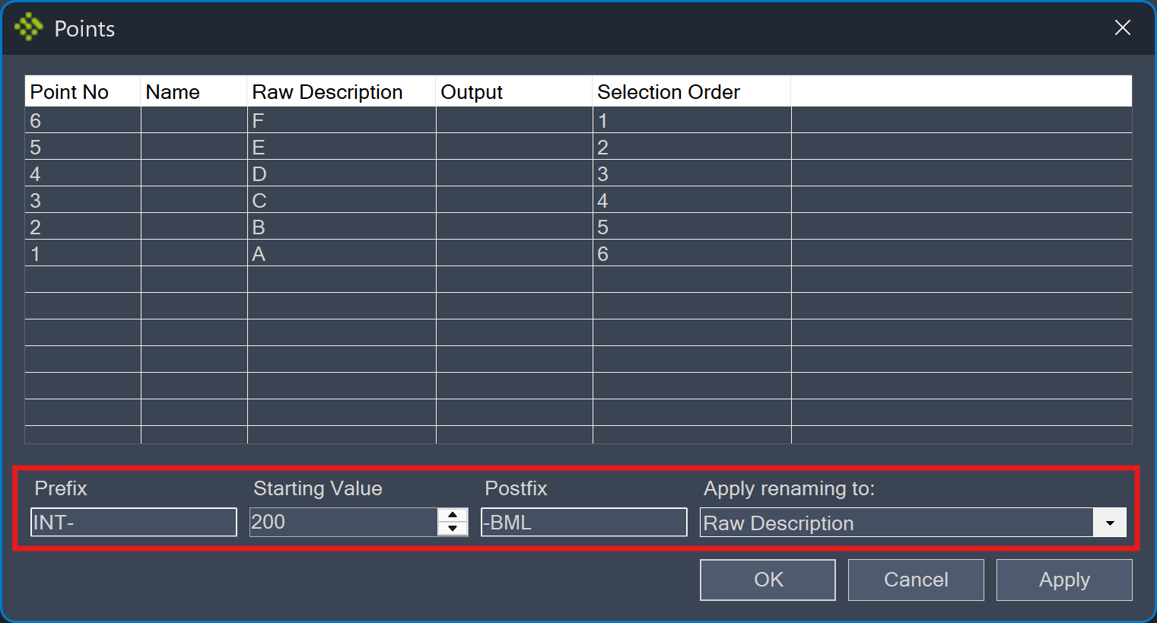1157x623 pixels.
Task: Close the Points dialog
Action: (x=1122, y=28)
